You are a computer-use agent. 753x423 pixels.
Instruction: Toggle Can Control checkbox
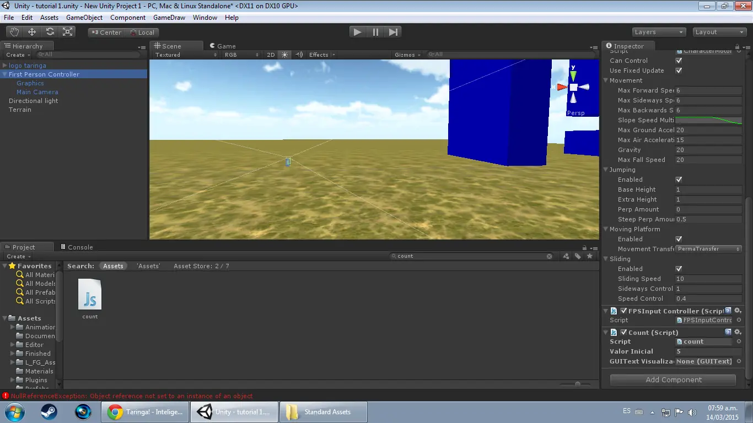679,61
